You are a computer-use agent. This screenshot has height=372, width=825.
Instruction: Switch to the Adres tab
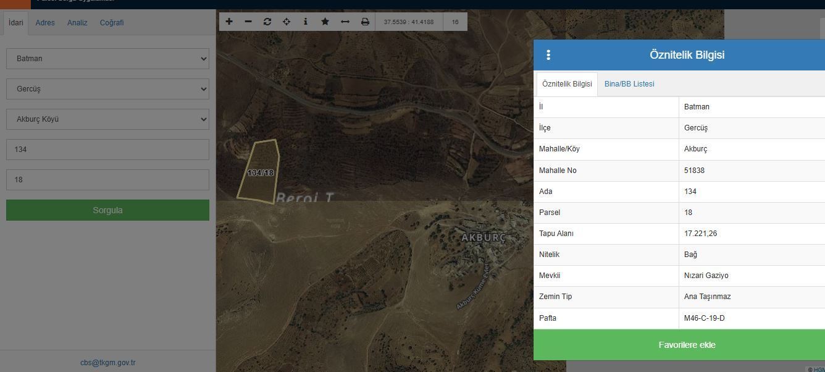point(45,23)
